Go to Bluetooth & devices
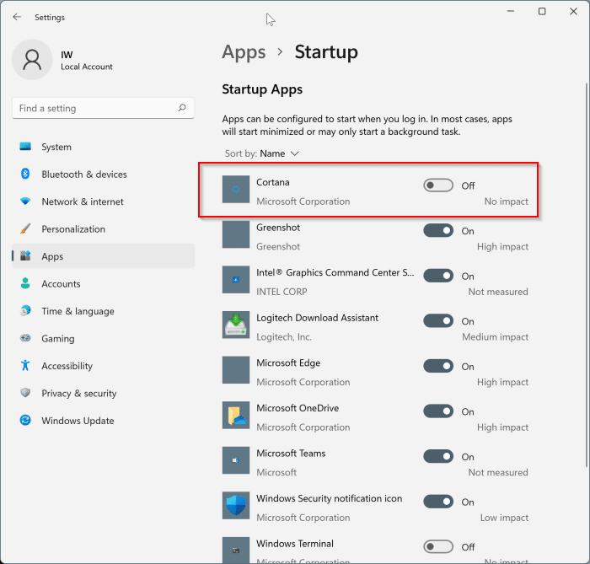The width and height of the screenshot is (590, 564). coord(104,175)
